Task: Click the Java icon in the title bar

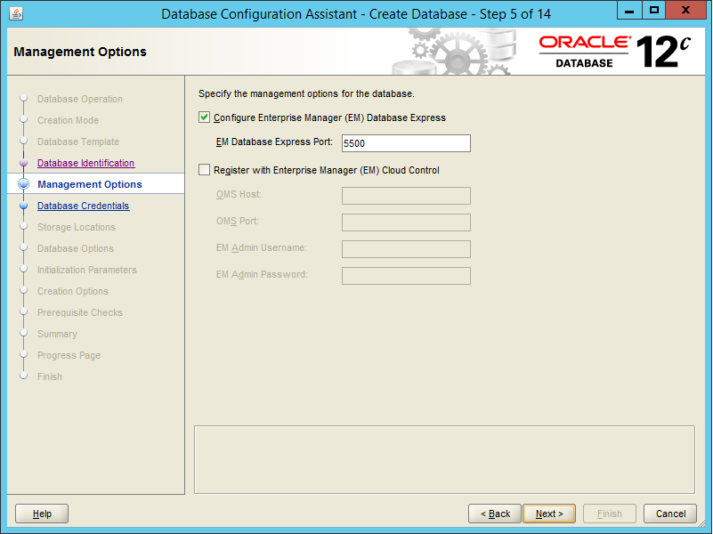Action: pyautogui.click(x=16, y=13)
